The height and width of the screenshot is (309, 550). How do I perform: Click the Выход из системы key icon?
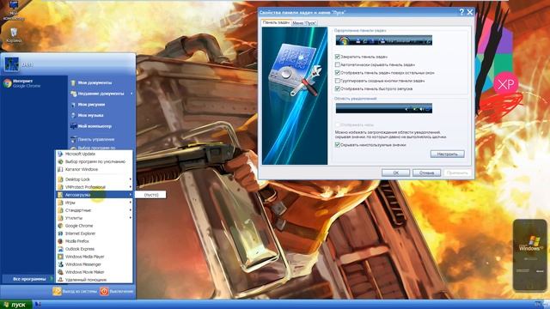tap(57, 291)
